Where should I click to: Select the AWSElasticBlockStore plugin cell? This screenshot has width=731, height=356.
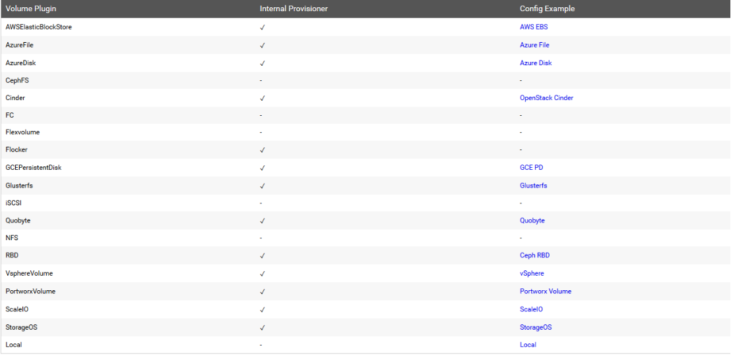pos(39,27)
